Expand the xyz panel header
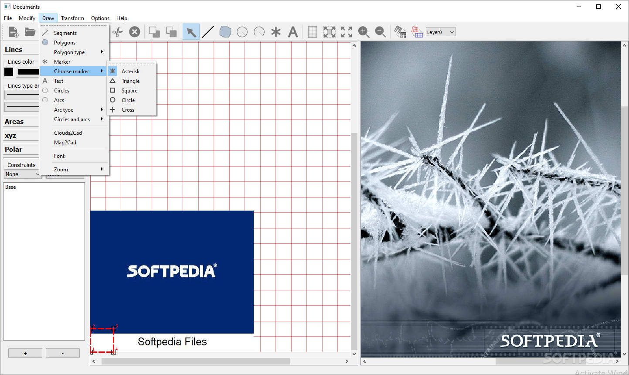This screenshot has height=375, width=629. point(21,136)
